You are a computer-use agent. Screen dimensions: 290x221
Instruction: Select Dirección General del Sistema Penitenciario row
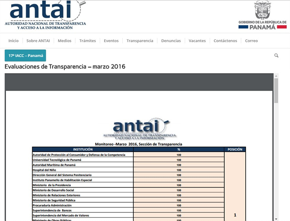pyautogui.click(x=128, y=175)
